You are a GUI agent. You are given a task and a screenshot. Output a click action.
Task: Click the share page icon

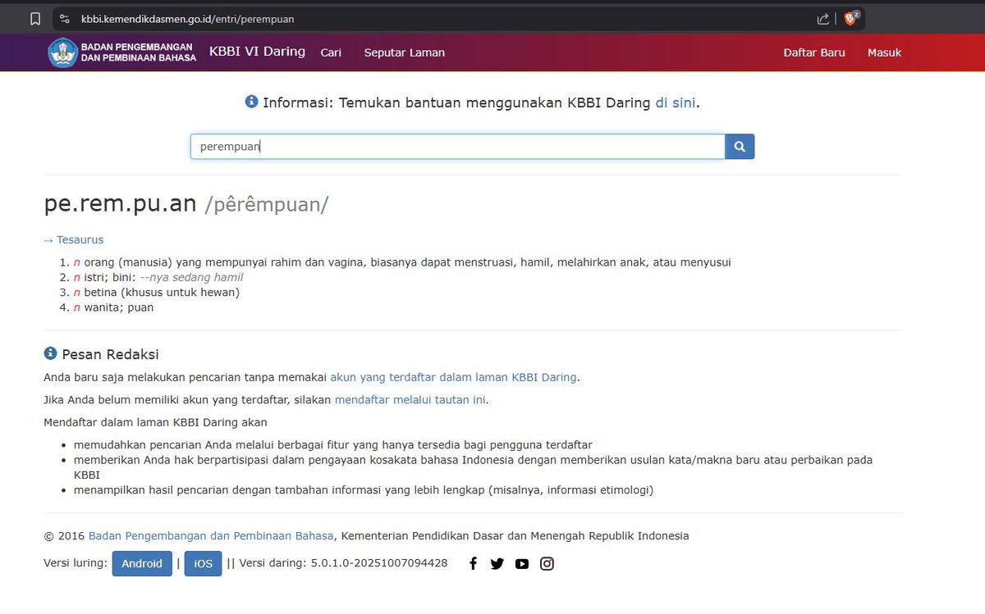(x=823, y=19)
